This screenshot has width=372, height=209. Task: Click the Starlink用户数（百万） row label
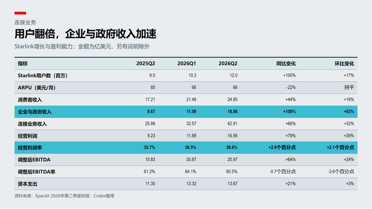pyautogui.click(x=43, y=76)
